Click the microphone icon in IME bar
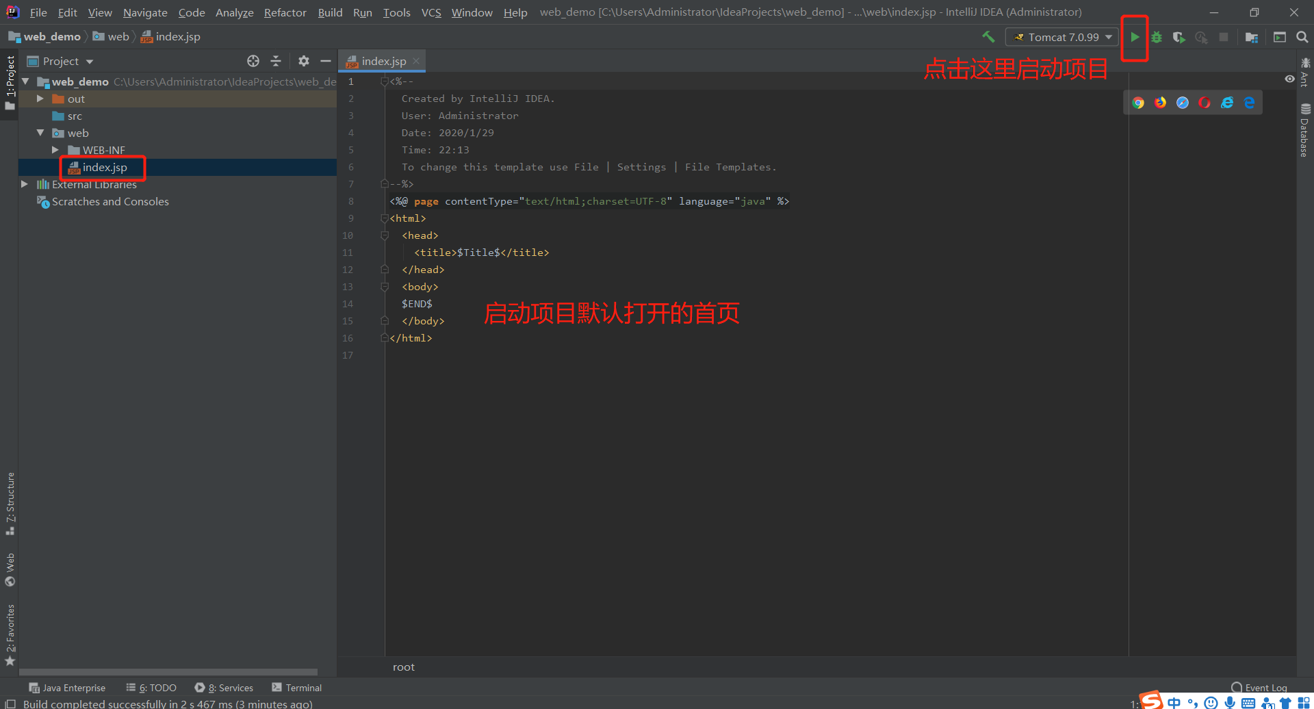This screenshot has height=709, width=1314. pos(1230,703)
